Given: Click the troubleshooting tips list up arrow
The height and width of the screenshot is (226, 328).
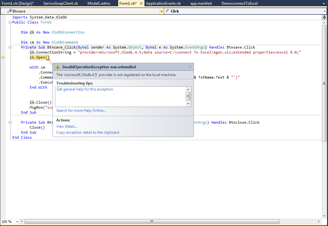Looking at the screenshot, I should point(188,90).
